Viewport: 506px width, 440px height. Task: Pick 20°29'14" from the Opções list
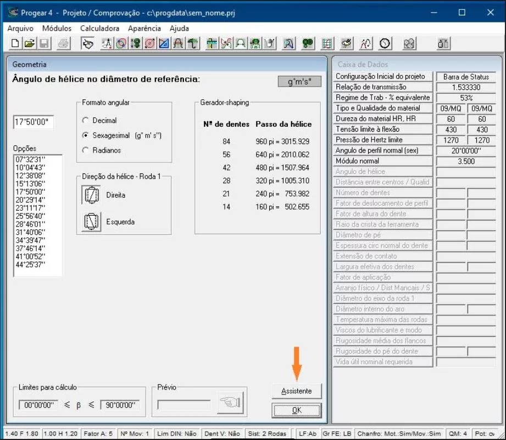coord(30,200)
